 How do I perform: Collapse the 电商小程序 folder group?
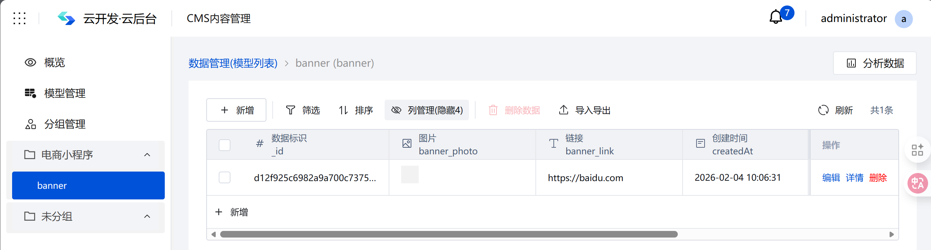147,155
